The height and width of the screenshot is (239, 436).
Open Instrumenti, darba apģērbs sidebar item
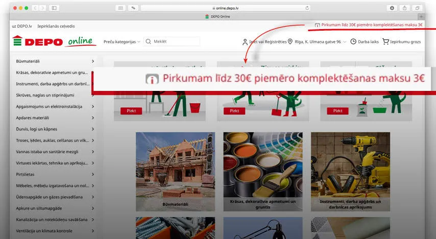(x=53, y=84)
